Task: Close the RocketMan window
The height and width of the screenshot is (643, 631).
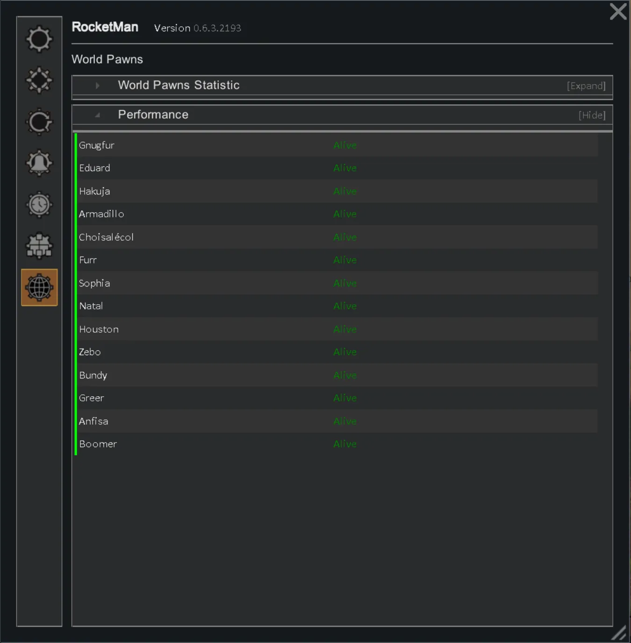Action: (618, 12)
